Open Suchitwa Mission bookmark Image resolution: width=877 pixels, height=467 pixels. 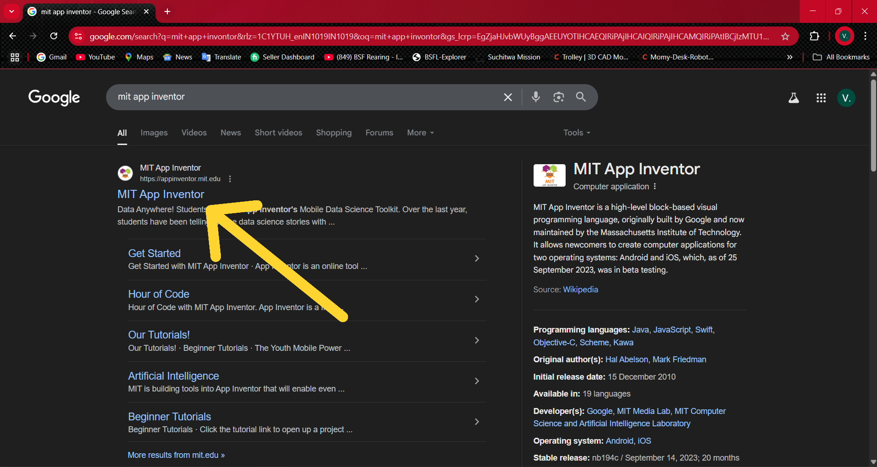tap(508, 57)
